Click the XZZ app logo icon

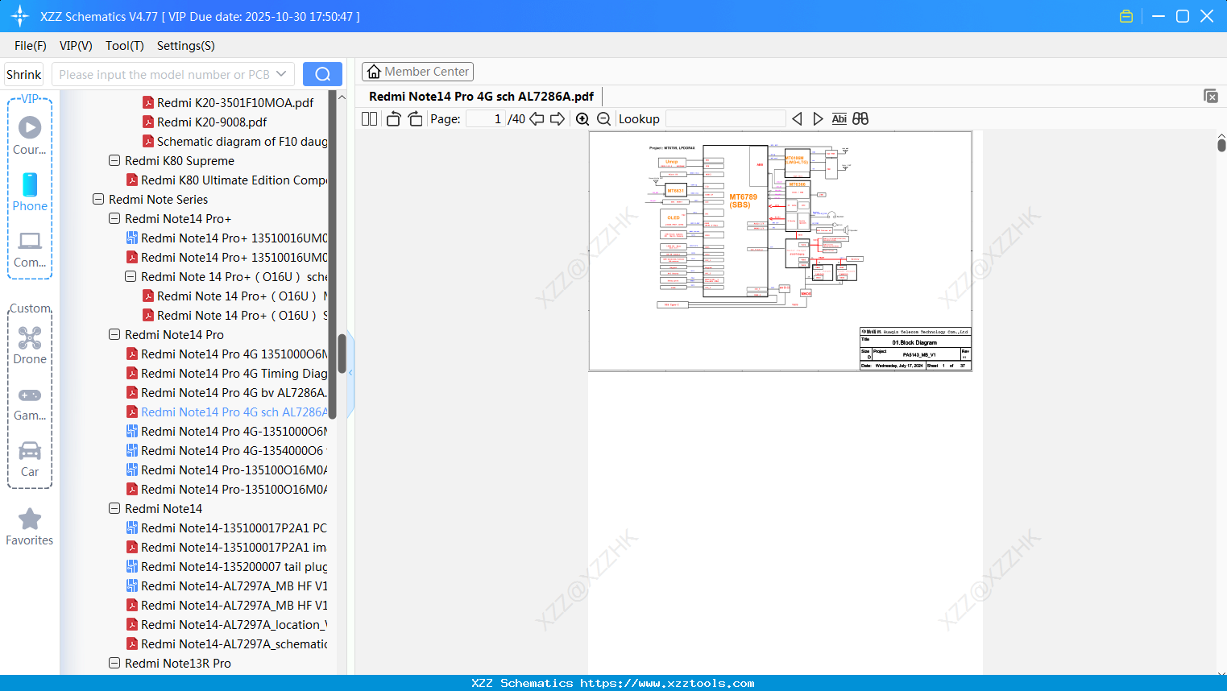[20, 16]
